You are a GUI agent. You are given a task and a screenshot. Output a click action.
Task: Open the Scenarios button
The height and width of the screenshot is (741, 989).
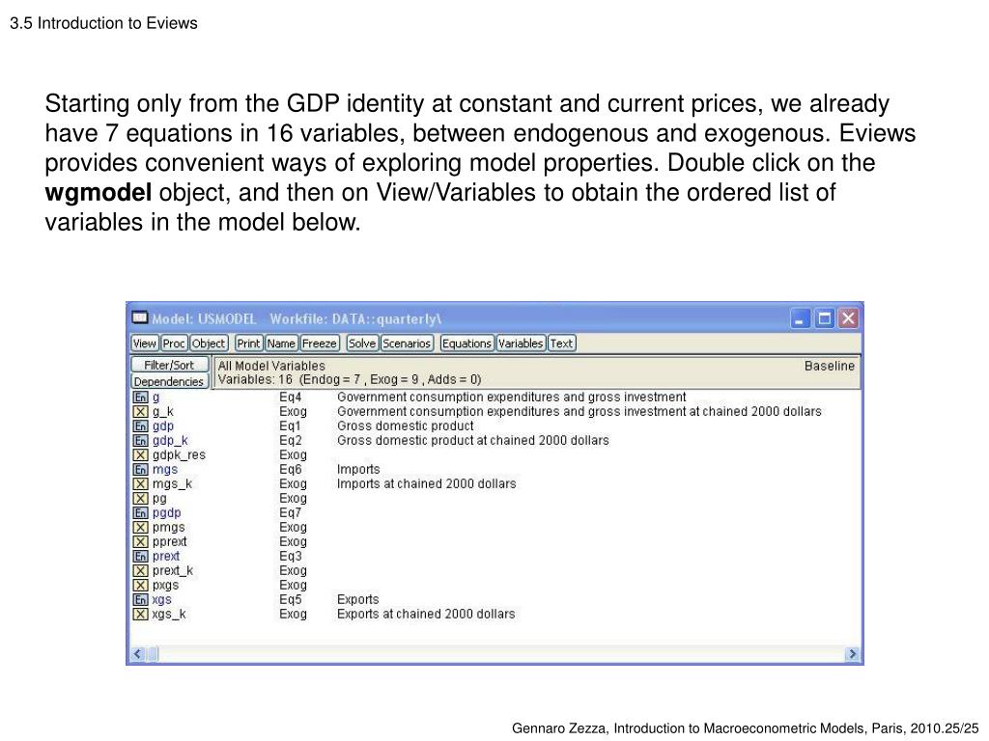coord(407,343)
